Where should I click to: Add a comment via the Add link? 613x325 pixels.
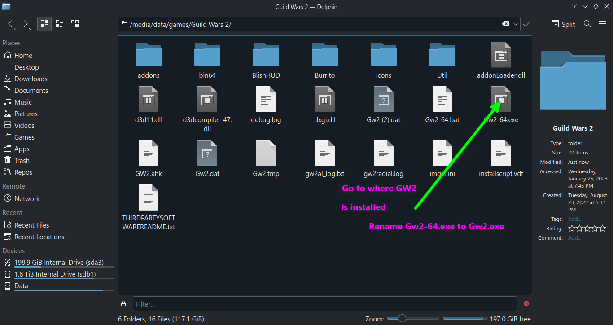click(x=574, y=237)
